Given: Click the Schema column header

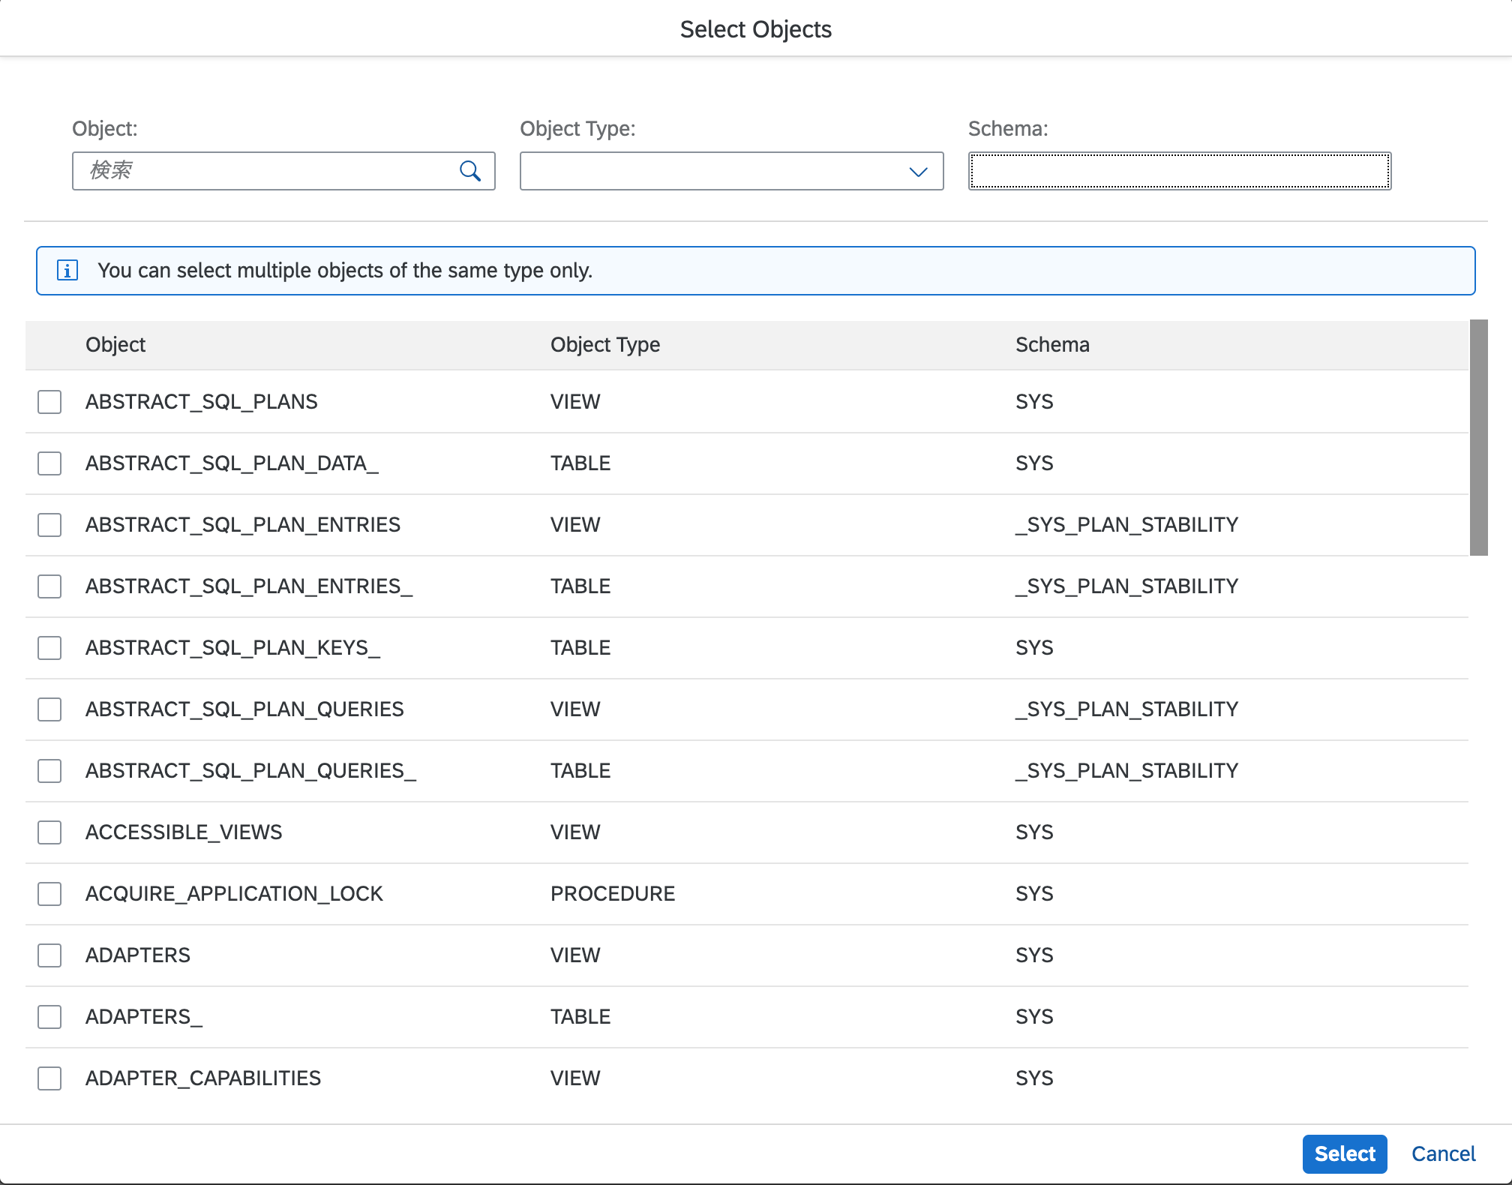Looking at the screenshot, I should pyautogui.click(x=1051, y=345).
